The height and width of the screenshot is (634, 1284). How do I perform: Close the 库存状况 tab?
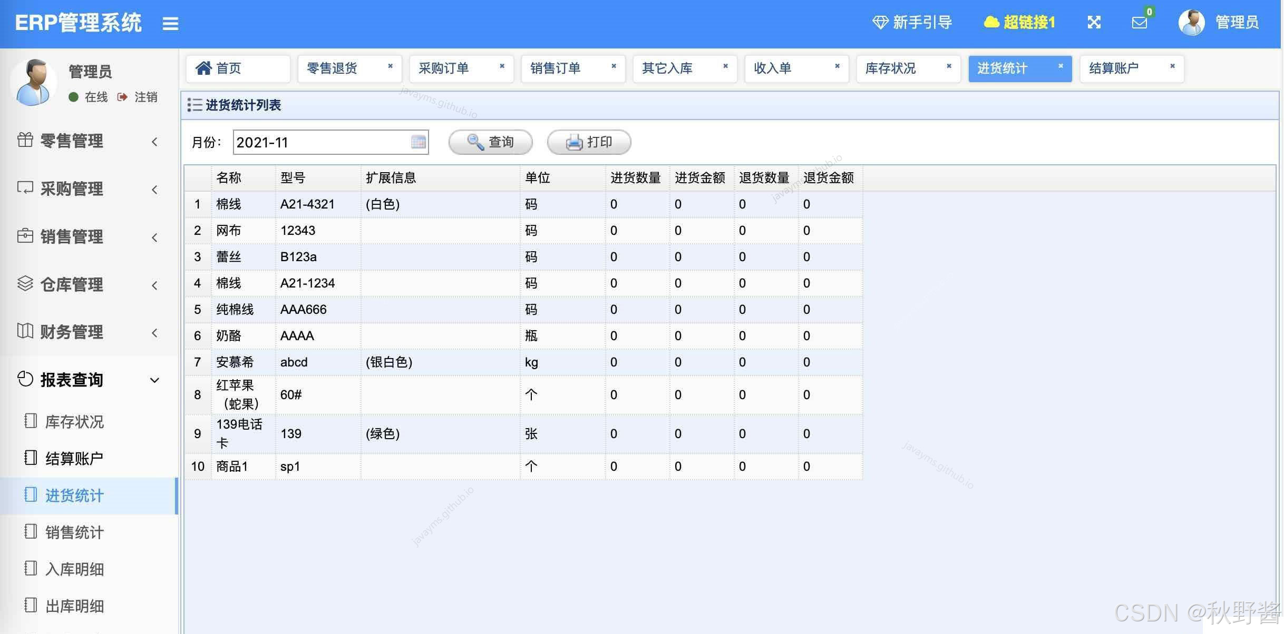pos(949,66)
